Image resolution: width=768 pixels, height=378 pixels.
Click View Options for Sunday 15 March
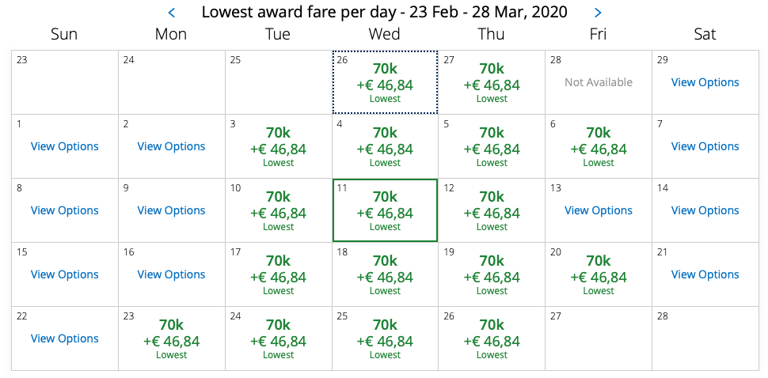point(65,274)
